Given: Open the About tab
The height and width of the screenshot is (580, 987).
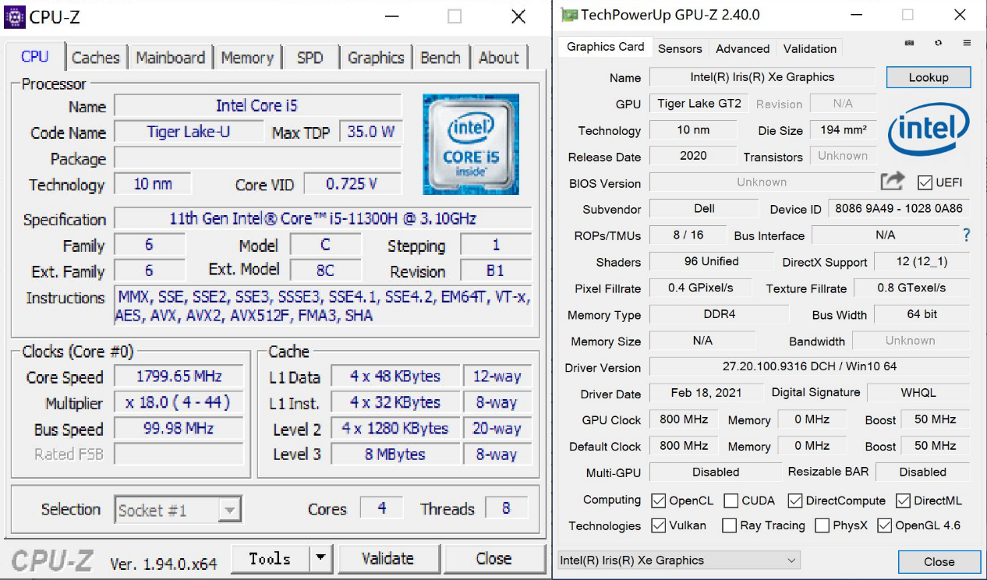Looking at the screenshot, I should point(499,58).
